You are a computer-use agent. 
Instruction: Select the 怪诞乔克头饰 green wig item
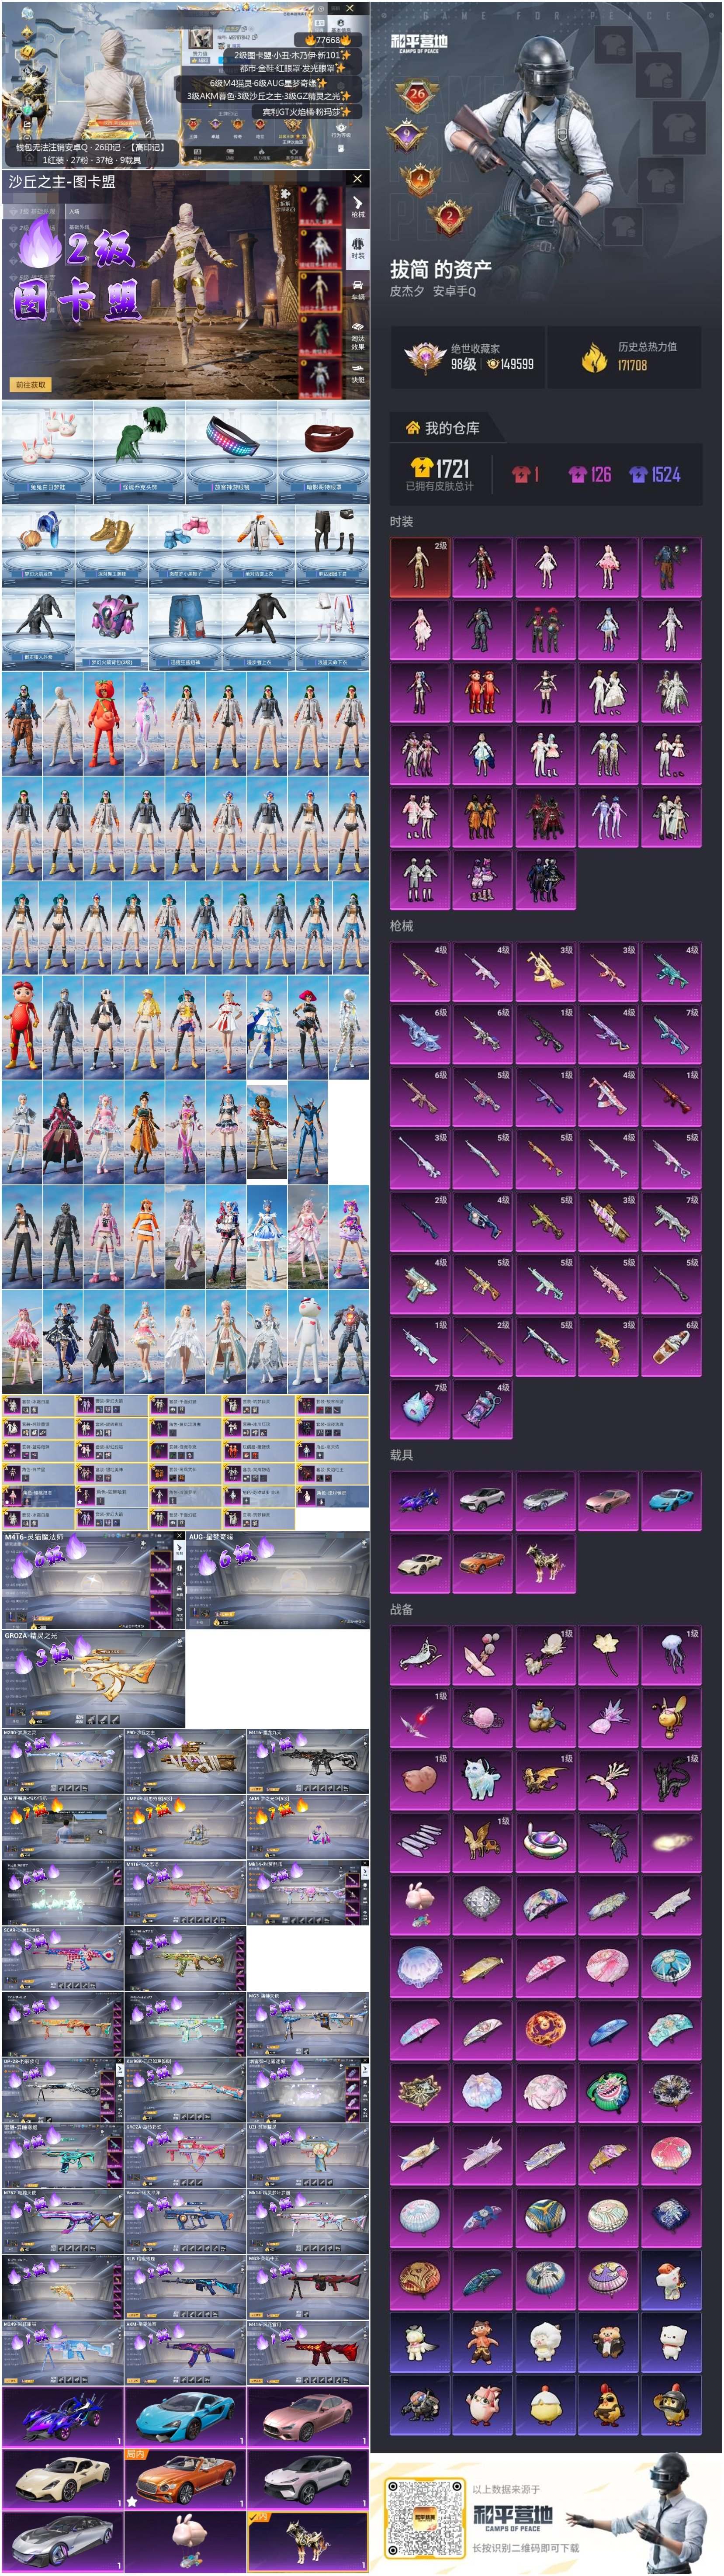tap(140, 452)
